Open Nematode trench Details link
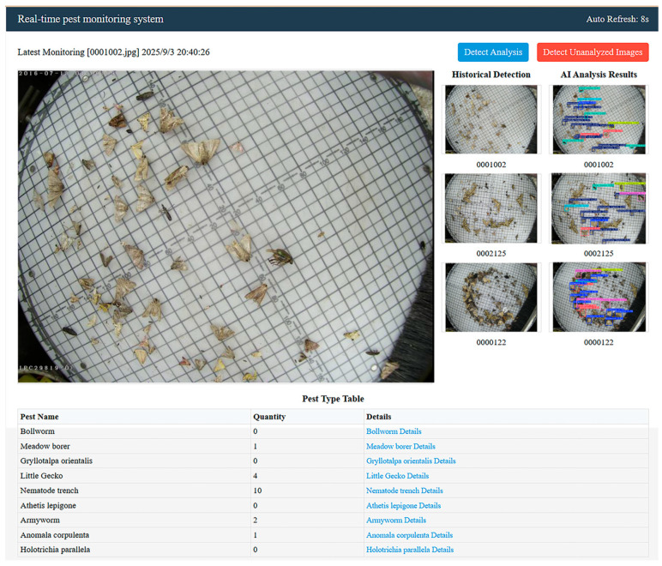 pos(405,491)
